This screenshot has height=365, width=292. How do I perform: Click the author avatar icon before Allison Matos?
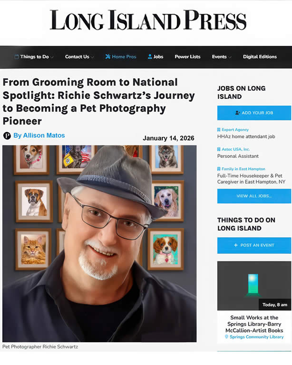pyautogui.click(x=7, y=135)
